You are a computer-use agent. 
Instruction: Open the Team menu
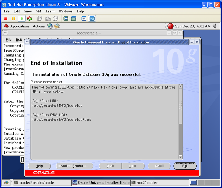(50, 11)
